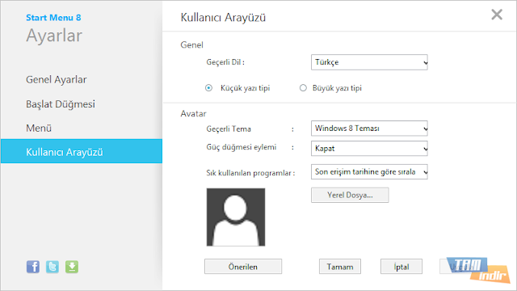Select the Kullanıcı Arayüzü sidebar item

82,151
